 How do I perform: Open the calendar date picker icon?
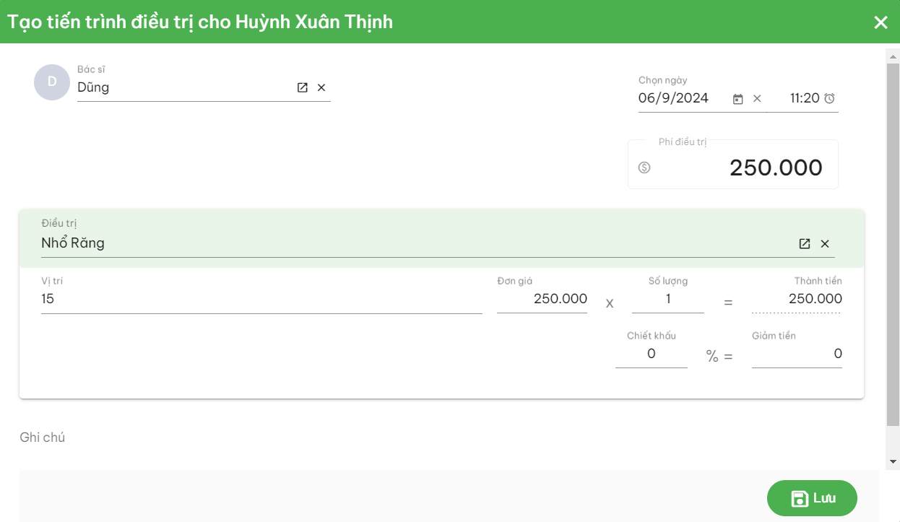point(737,99)
